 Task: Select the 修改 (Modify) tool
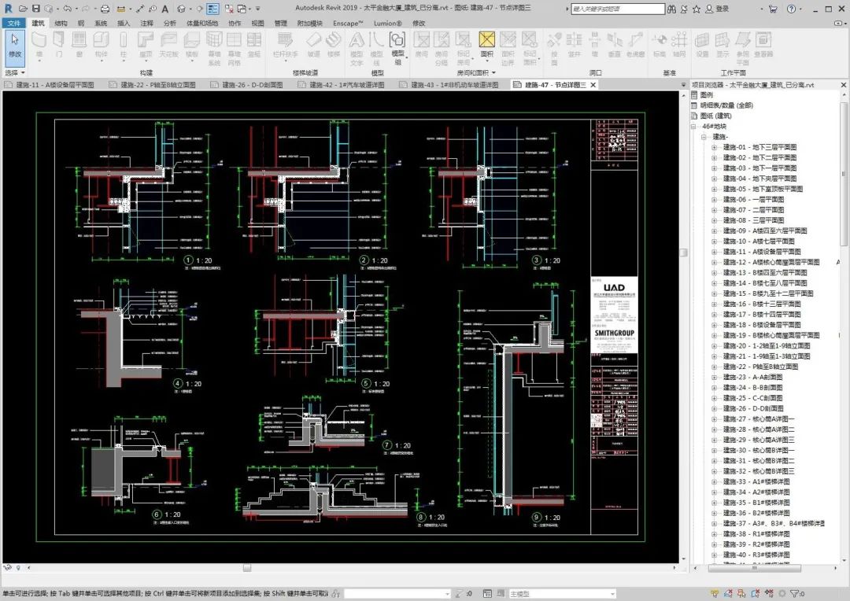[15, 45]
